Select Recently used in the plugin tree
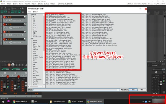The width and height of the screenshot is (166, 104). pos(37,37)
